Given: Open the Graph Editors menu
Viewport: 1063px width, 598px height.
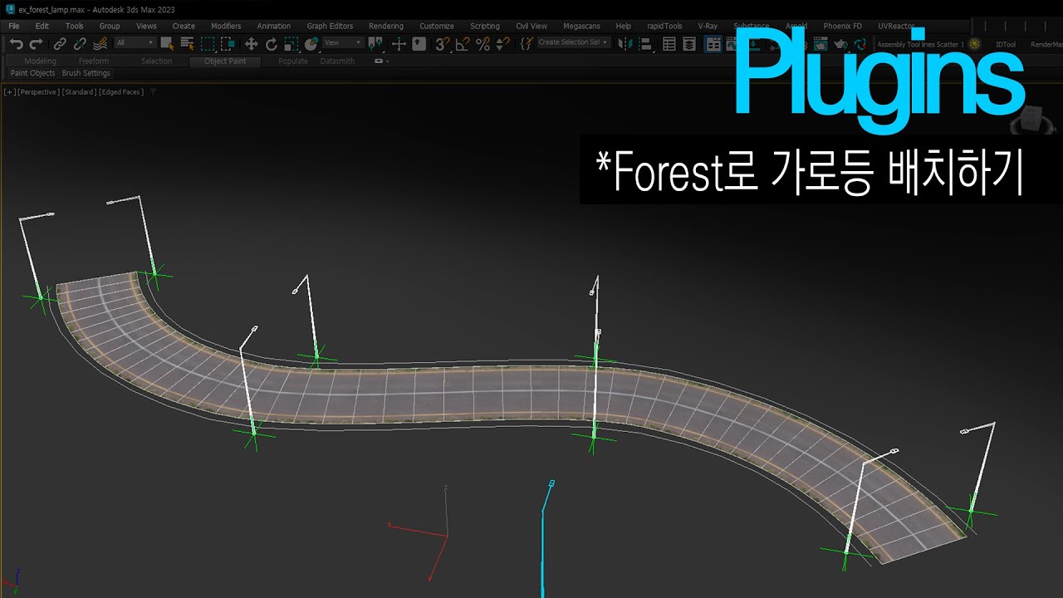Looking at the screenshot, I should point(330,26).
